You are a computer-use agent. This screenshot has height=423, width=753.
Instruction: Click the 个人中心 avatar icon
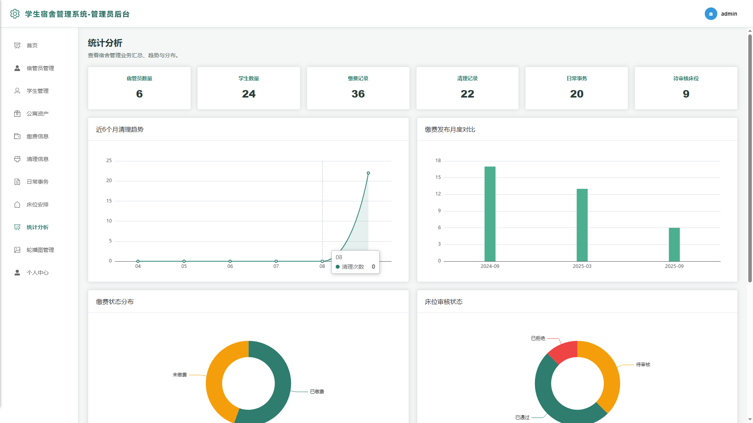[x=17, y=273]
